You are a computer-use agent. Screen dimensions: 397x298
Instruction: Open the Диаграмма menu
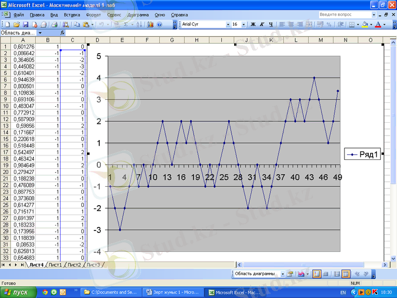[x=138, y=15]
